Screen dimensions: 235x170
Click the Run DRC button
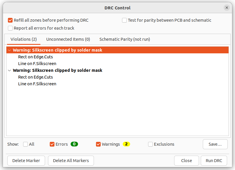pos(214,161)
